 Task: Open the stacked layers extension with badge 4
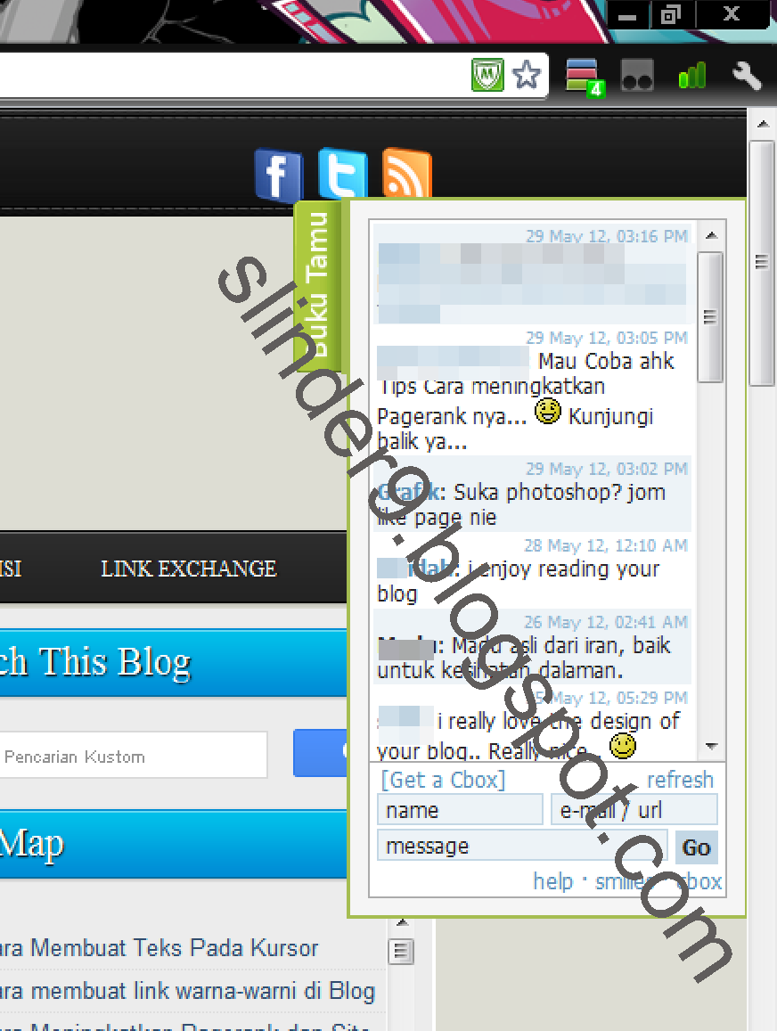tap(584, 77)
